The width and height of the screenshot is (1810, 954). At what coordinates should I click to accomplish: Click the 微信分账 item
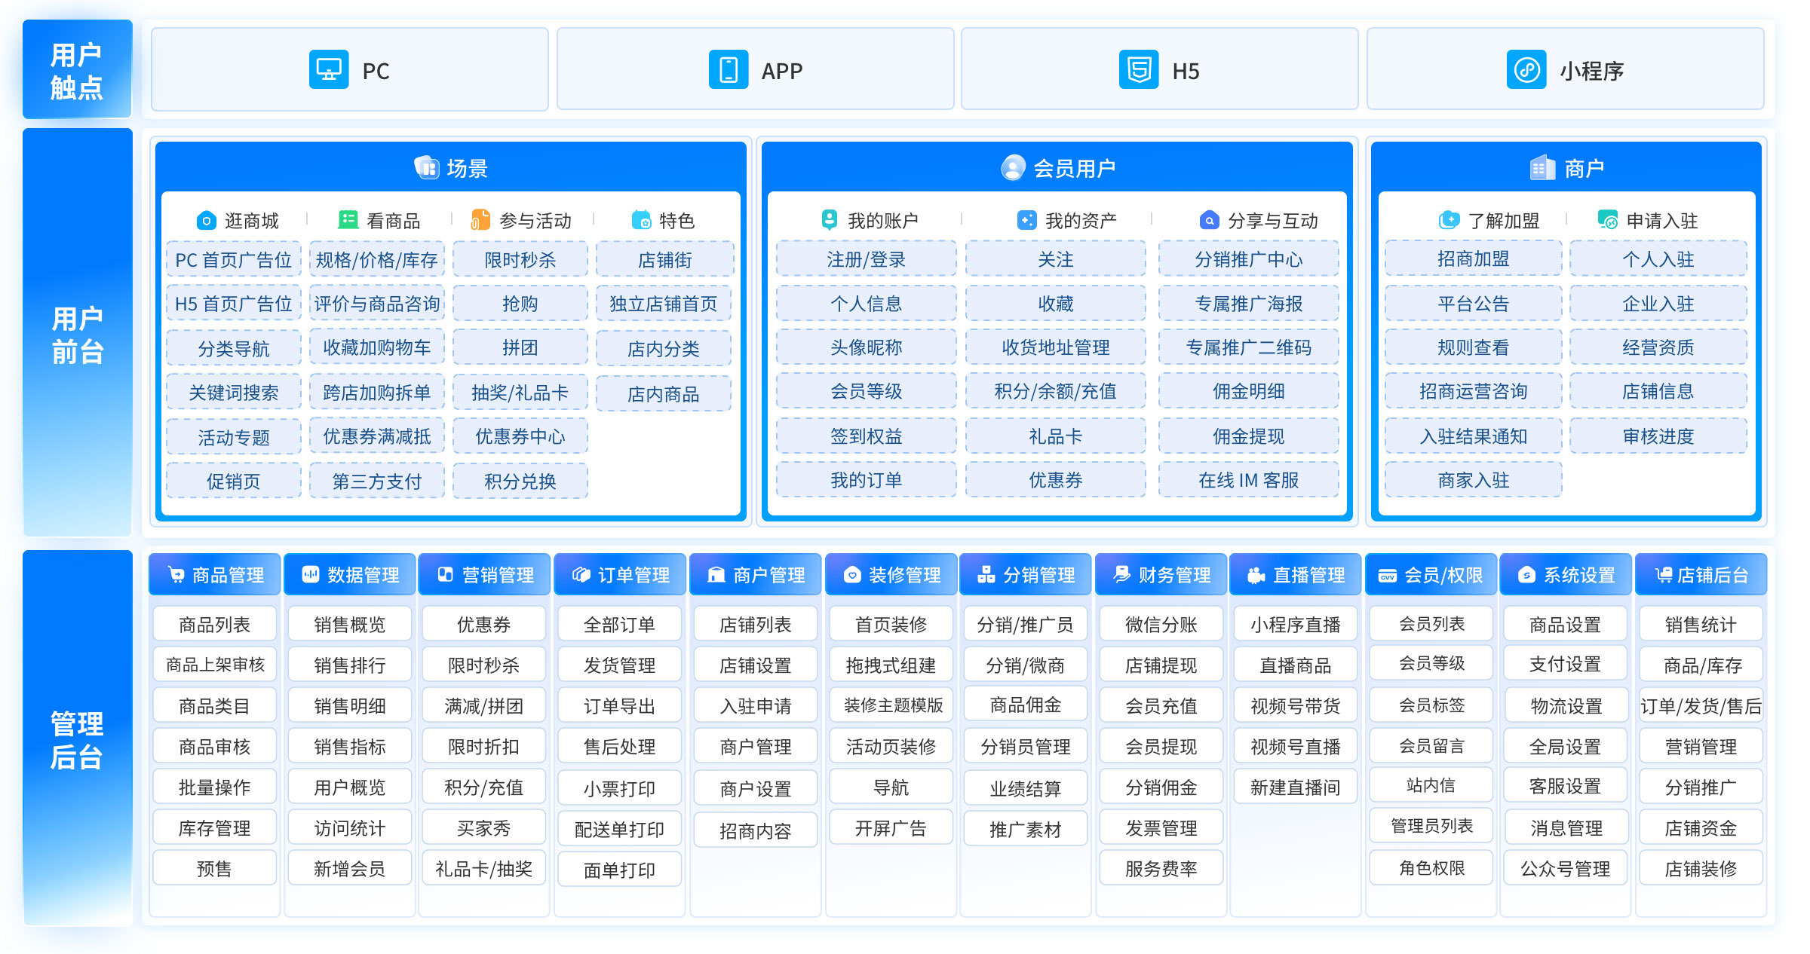(x=1161, y=624)
